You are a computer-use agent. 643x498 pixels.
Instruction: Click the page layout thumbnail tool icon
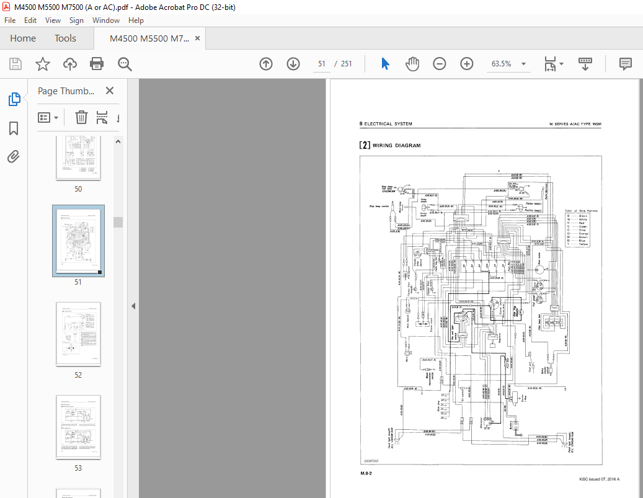pos(102,118)
